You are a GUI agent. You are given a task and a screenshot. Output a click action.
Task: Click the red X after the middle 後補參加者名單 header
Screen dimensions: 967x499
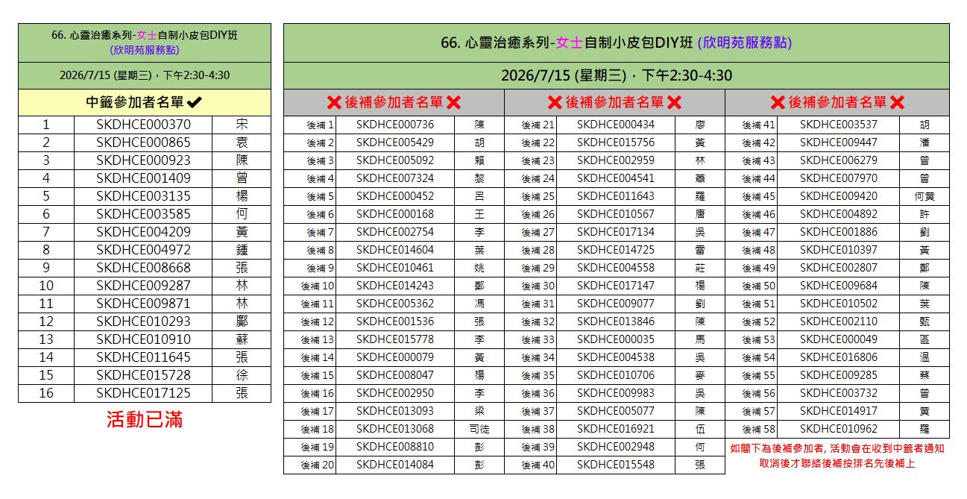click(674, 103)
